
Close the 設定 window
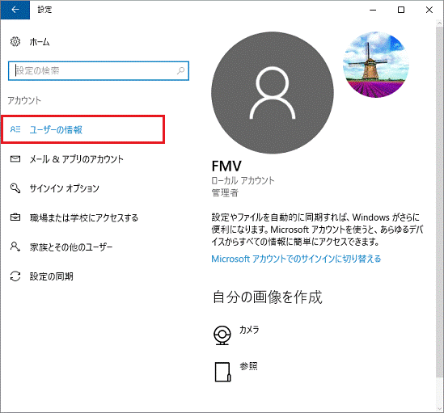coord(429,10)
